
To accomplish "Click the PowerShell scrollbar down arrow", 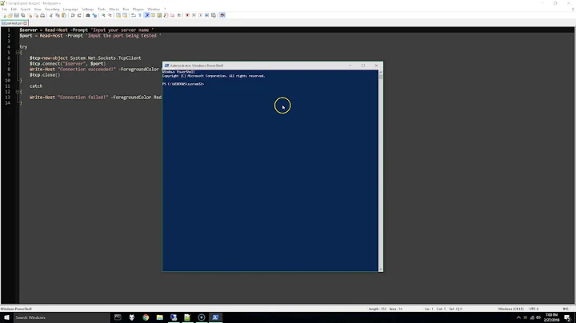I will click(x=381, y=269).
